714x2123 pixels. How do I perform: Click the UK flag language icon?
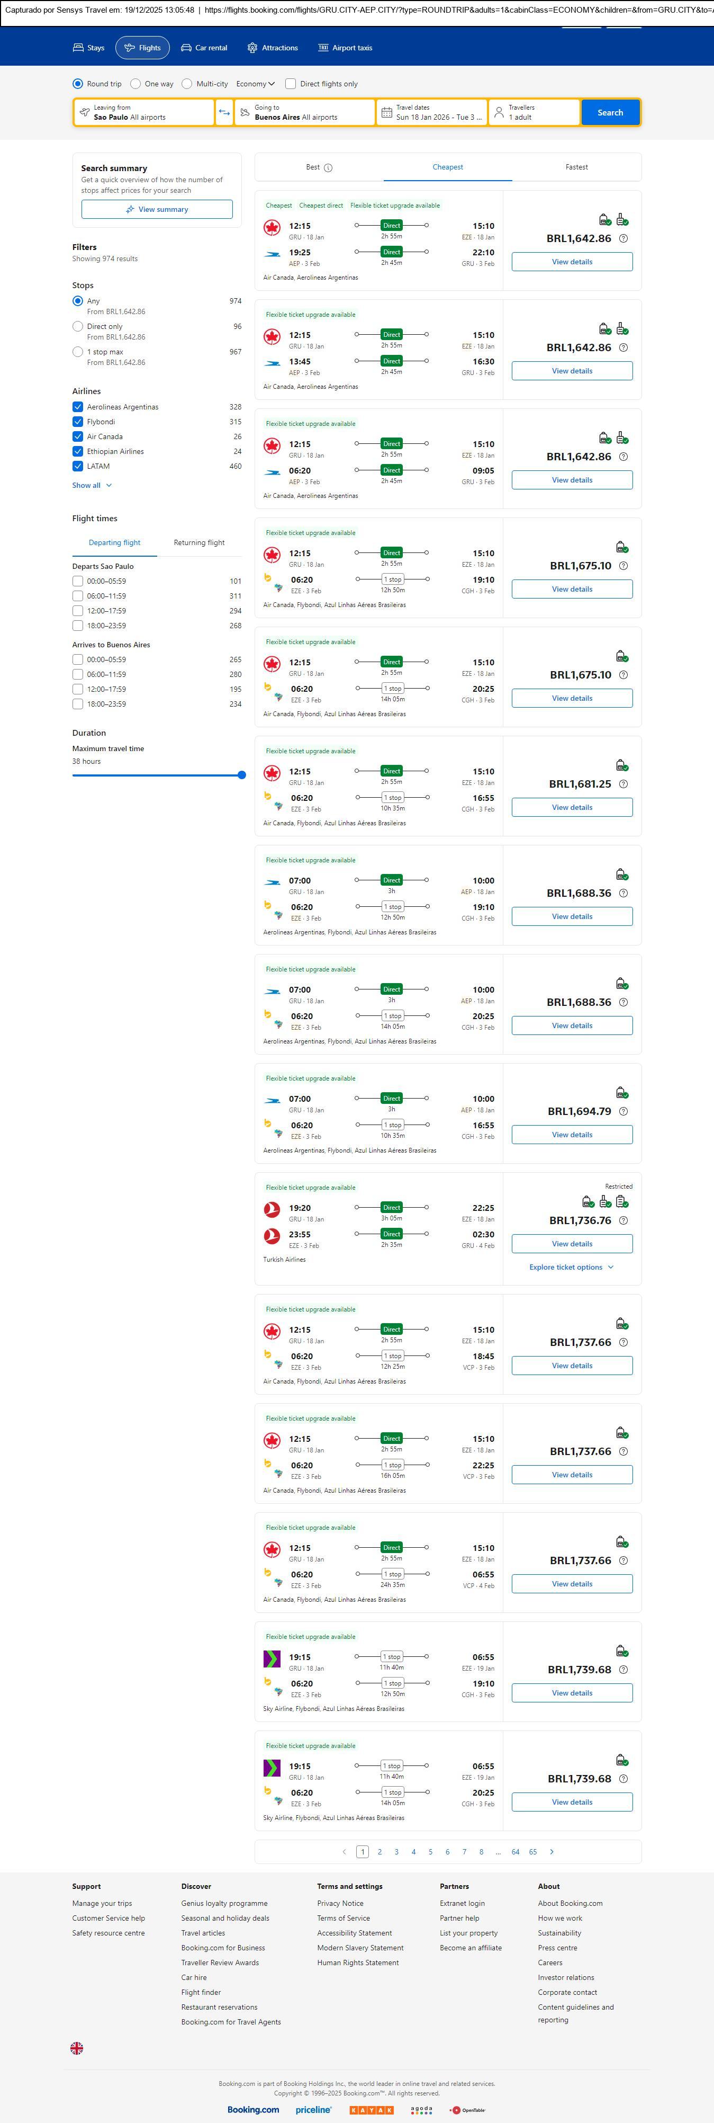click(77, 2047)
